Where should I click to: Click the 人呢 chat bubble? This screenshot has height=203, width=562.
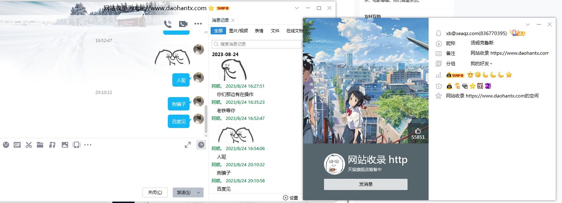pyautogui.click(x=181, y=80)
